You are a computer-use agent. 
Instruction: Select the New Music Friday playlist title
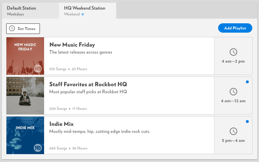[x=72, y=45]
